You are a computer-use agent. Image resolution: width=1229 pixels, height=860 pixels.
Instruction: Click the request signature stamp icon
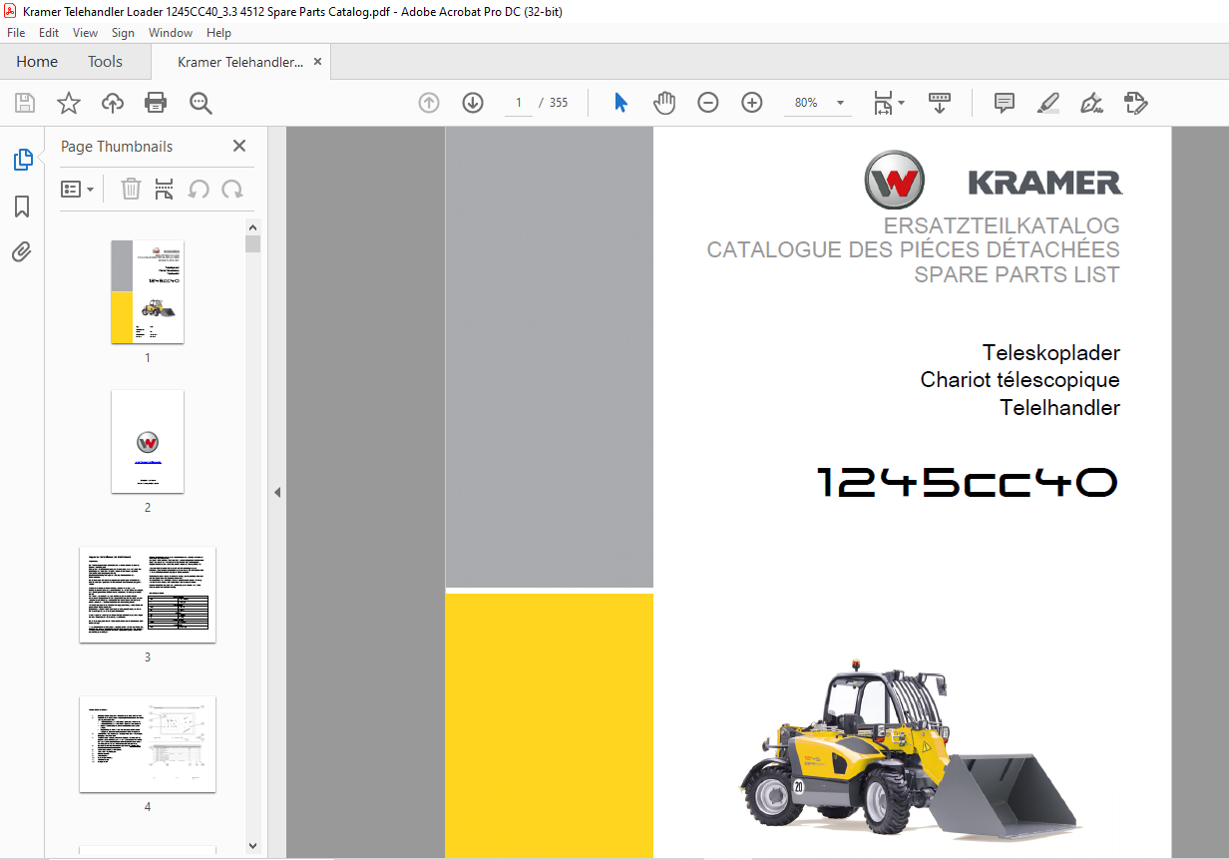(x=1136, y=103)
